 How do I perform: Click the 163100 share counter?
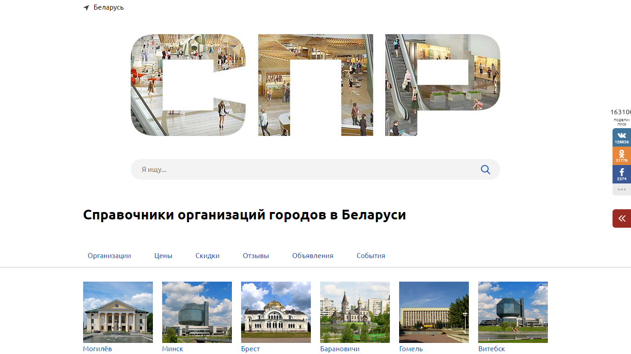click(620, 112)
